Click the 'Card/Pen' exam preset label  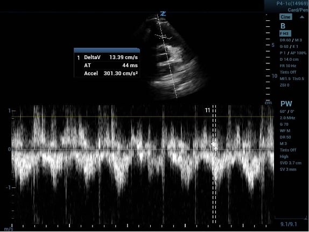(x=298, y=10)
